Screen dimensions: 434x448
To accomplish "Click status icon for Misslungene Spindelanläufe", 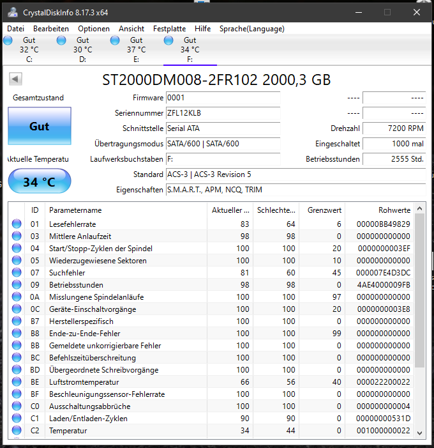I will pyautogui.click(x=17, y=297).
